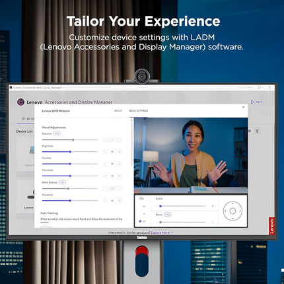Click the plus icon beside the Zoom slider
The height and width of the screenshot is (284, 284).
tap(213, 206)
